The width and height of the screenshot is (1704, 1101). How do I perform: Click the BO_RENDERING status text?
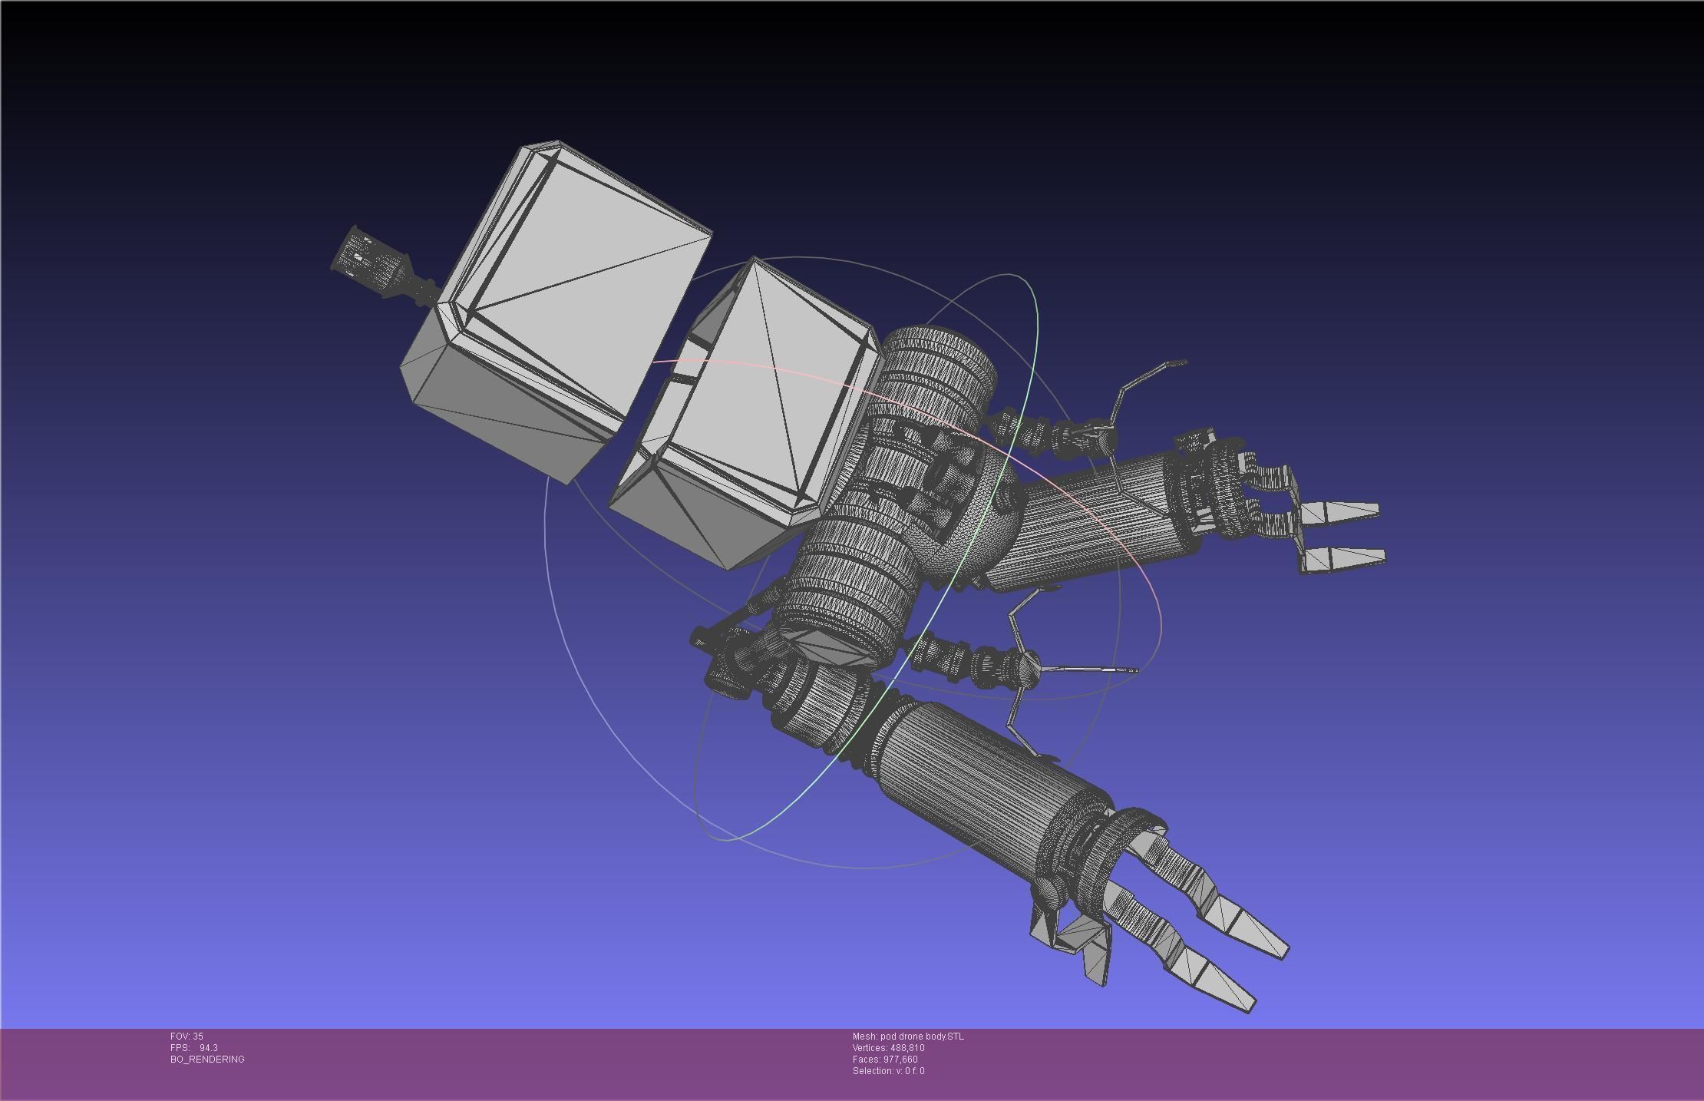pos(207,1060)
